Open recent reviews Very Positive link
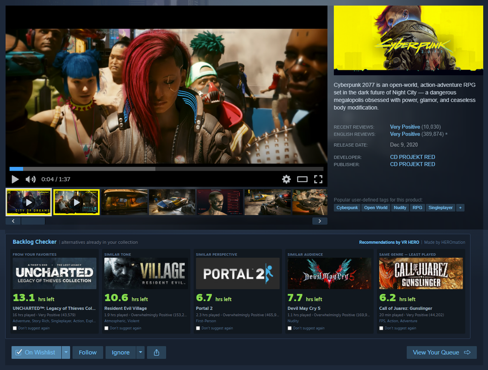The image size is (488, 370). pos(405,127)
